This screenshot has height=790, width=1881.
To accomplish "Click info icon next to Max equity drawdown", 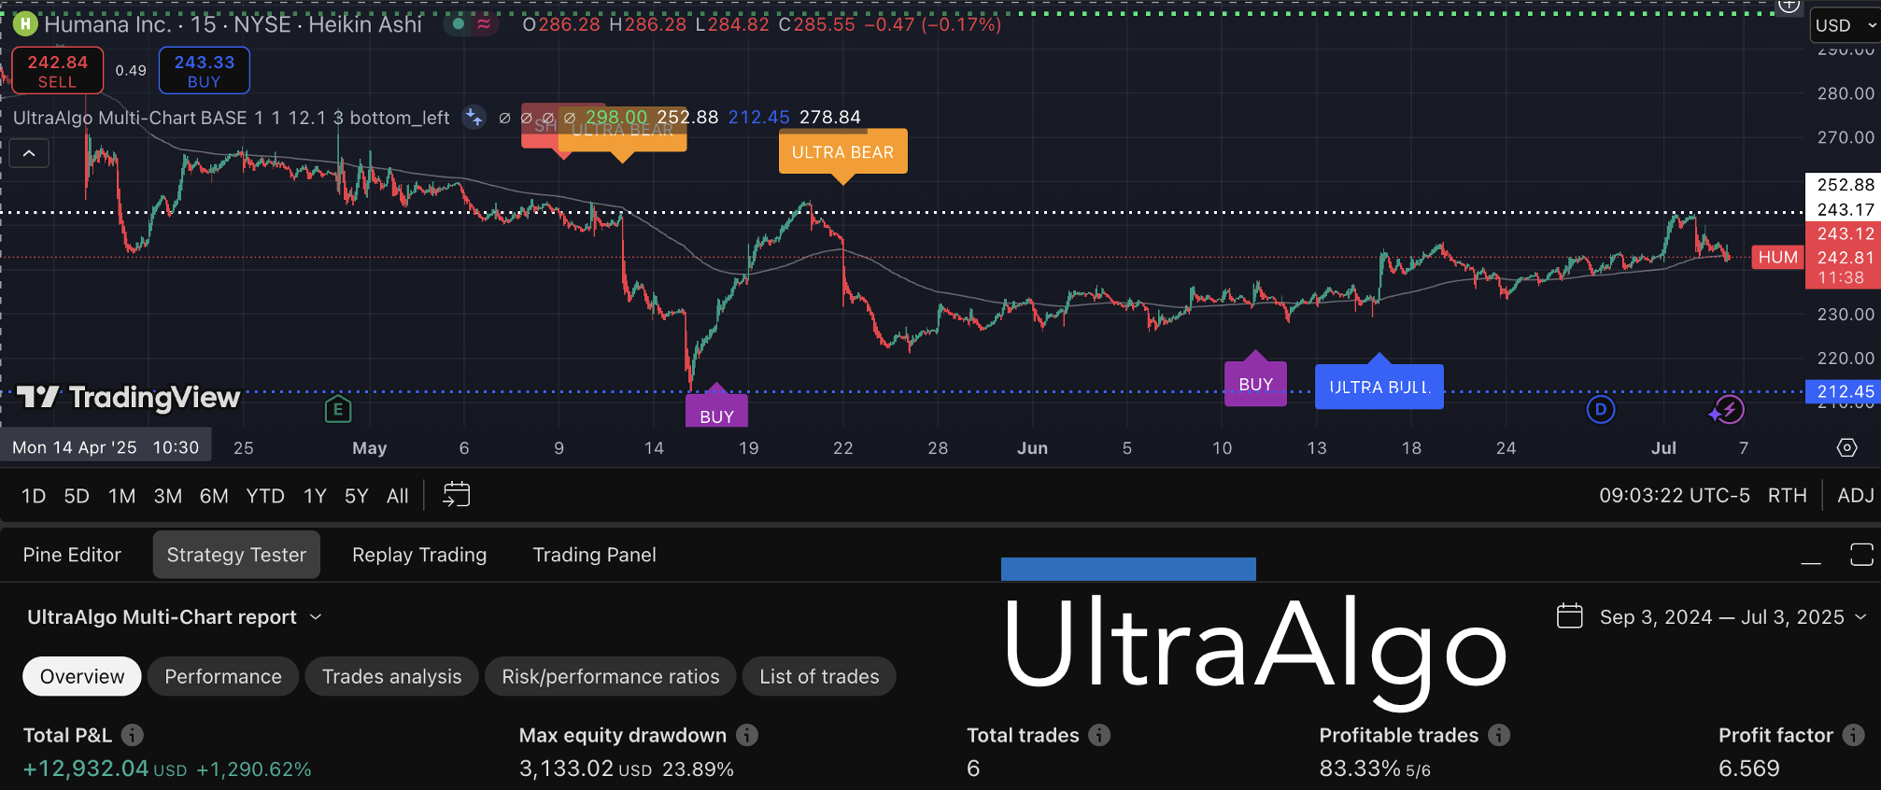I will (747, 735).
